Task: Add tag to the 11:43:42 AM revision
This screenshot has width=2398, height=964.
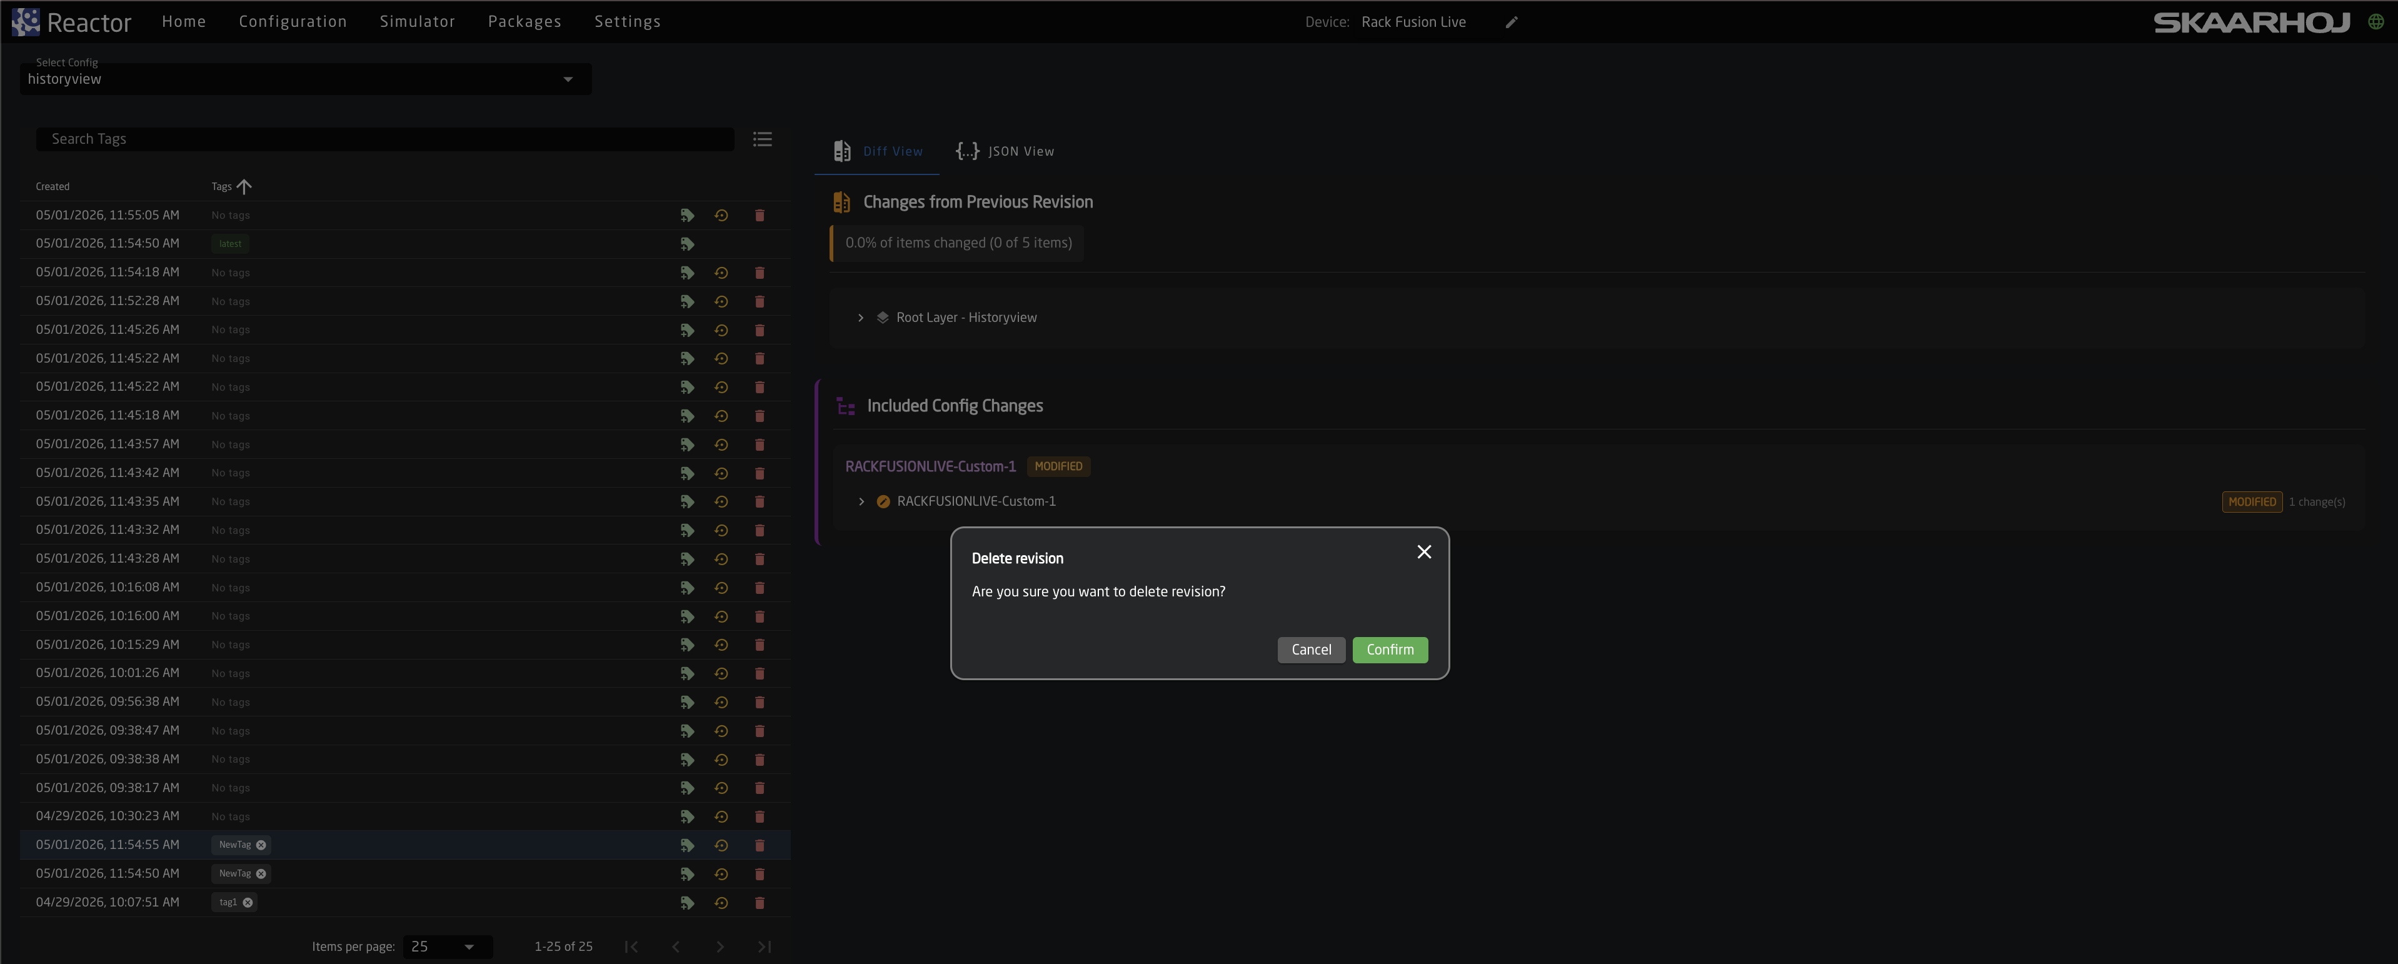Action: (x=687, y=474)
